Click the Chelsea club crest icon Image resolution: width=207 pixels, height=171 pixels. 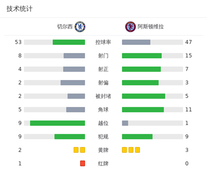coord(80,27)
